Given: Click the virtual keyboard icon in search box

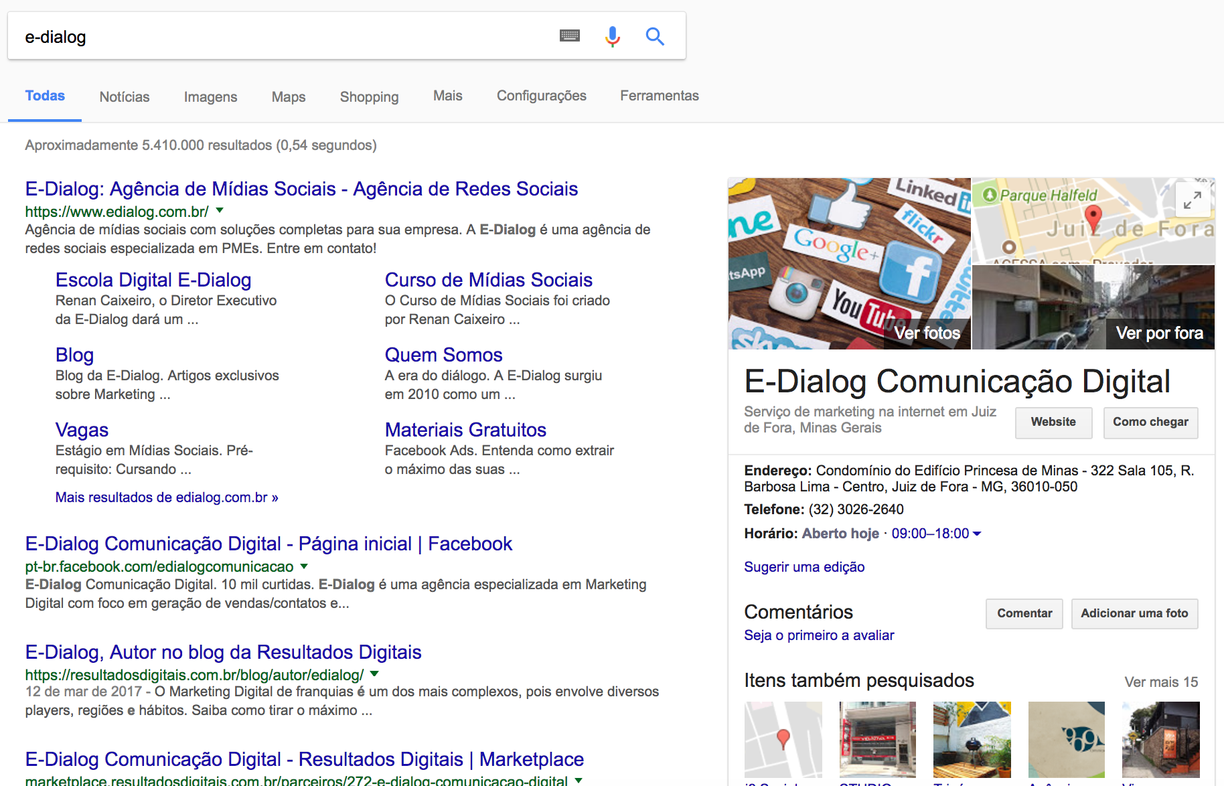Looking at the screenshot, I should click(569, 36).
